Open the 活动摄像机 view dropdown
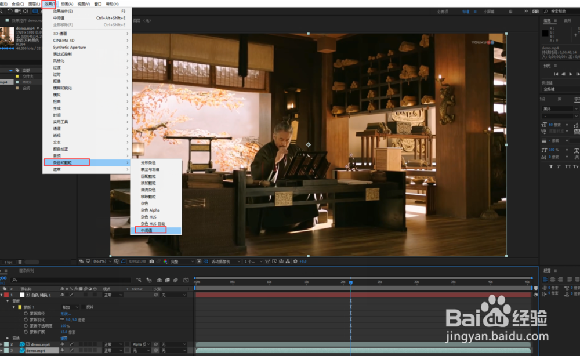Viewport: 580px width, 356px height. (226, 261)
